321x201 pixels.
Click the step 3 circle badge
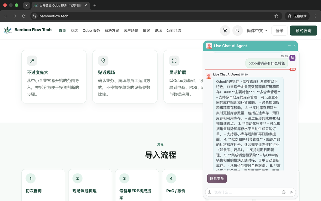(124, 178)
